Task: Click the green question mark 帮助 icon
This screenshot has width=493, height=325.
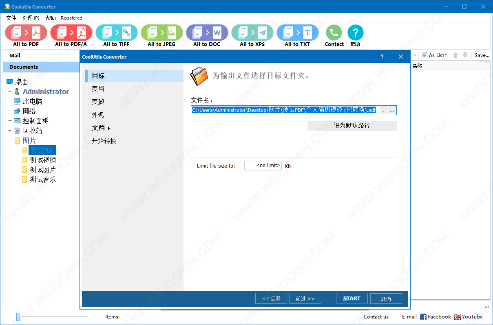Action: 355,33
